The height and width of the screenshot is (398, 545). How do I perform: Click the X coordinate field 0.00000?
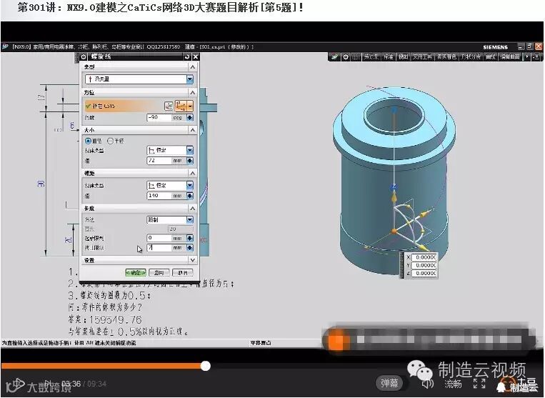pyautogui.click(x=424, y=257)
